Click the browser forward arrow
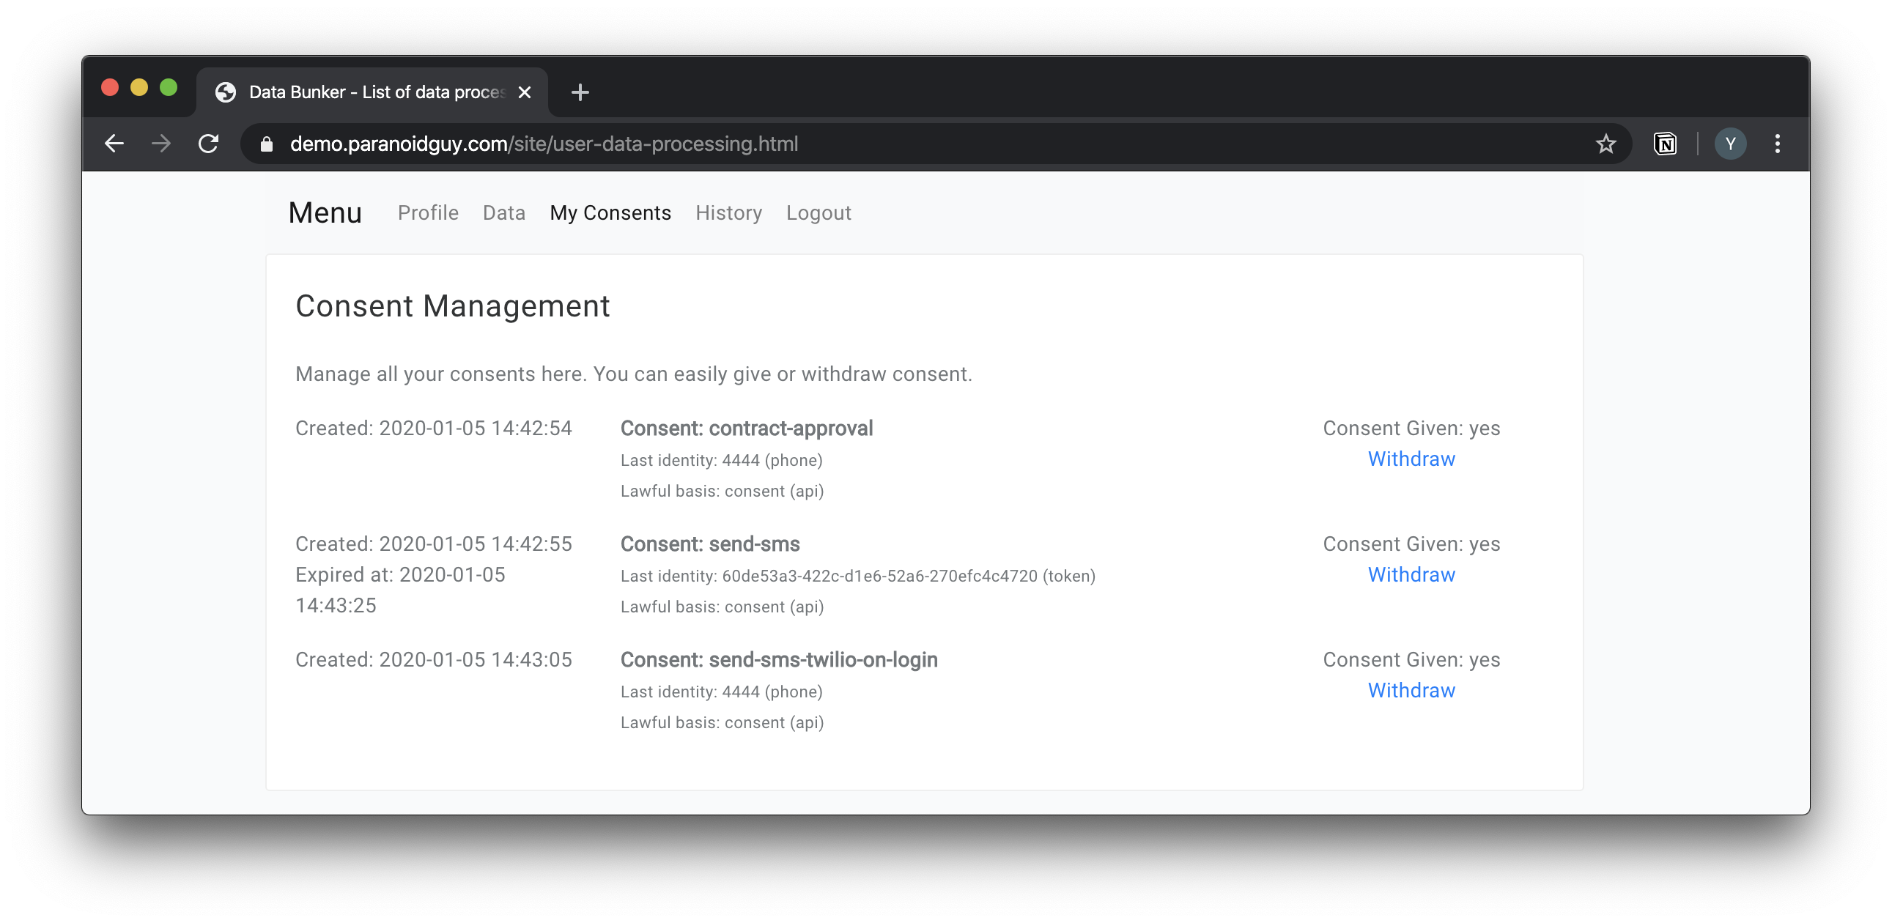The image size is (1892, 923). 161,143
